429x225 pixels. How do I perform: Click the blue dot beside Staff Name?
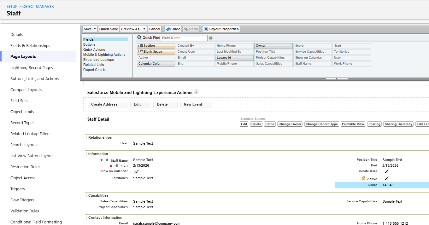(x=107, y=160)
